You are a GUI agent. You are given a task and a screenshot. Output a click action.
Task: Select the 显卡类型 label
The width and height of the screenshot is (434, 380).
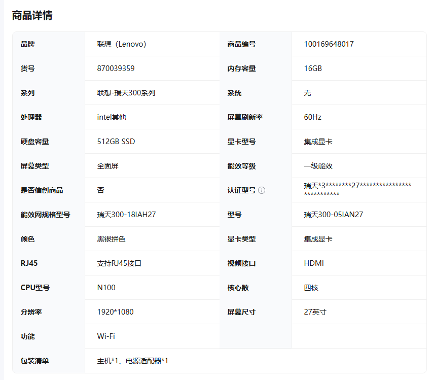(241, 239)
